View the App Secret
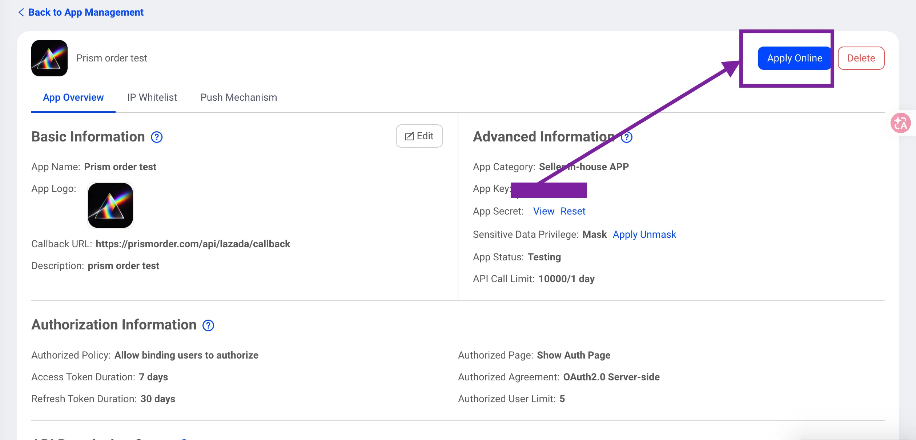Viewport: 916px width, 440px height. click(544, 211)
